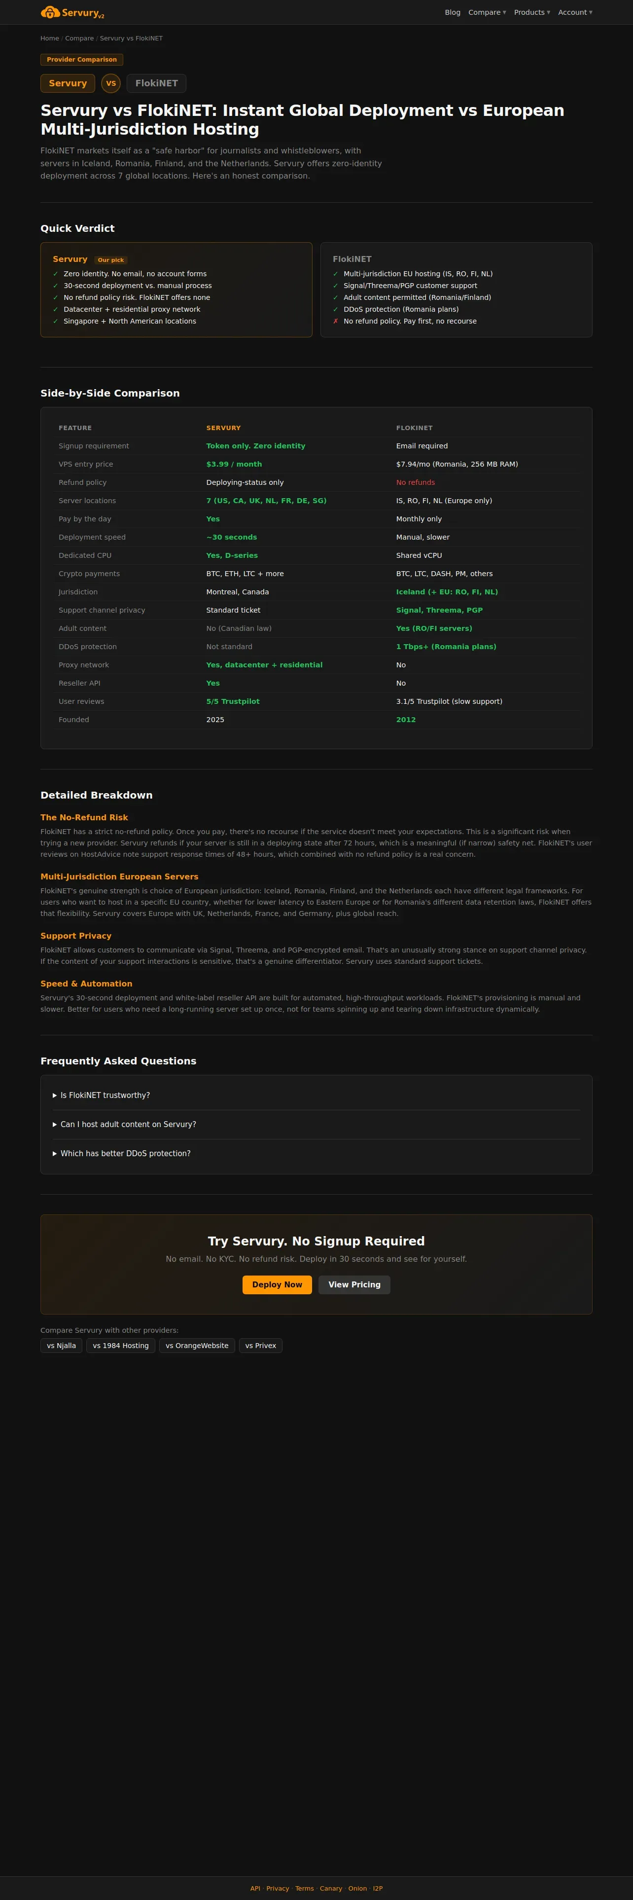
Task: Click the red X no-refund icon
Action: (x=335, y=322)
